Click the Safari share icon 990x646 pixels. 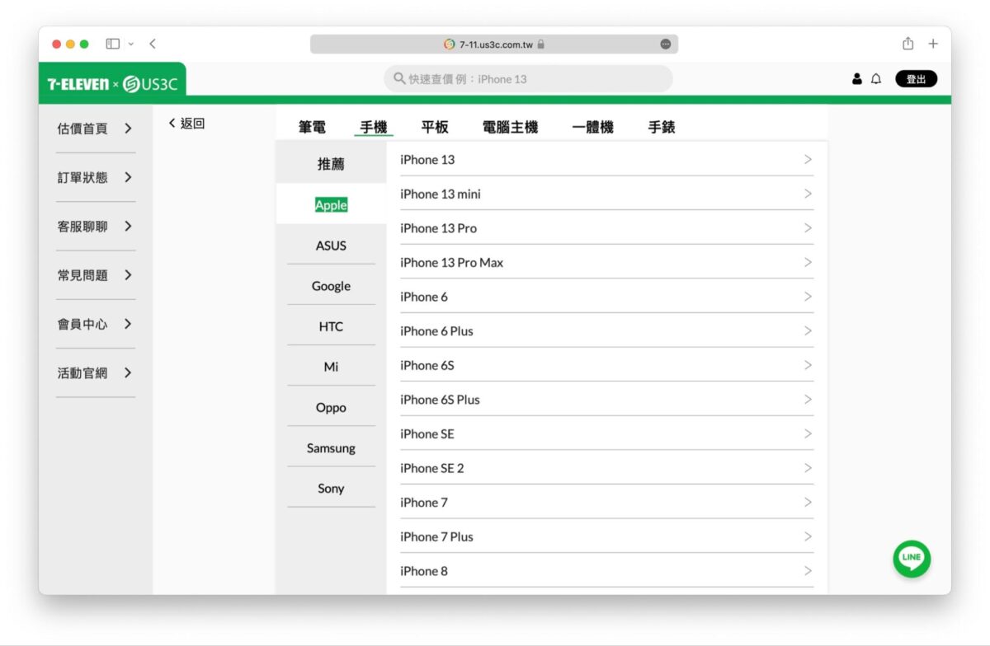click(x=907, y=43)
